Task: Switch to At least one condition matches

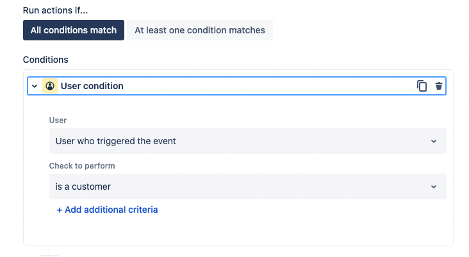Action: [x=200, y=30]
